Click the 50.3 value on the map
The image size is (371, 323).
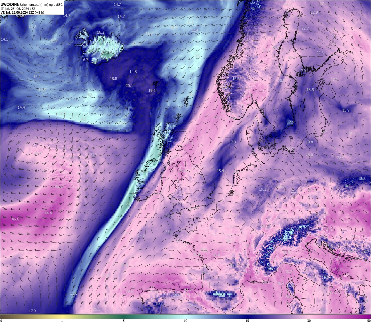click(x=338, y=269)
